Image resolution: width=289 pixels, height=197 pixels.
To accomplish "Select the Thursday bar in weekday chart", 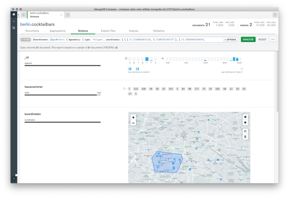I will pyautogui.click(x=147, y=59).
